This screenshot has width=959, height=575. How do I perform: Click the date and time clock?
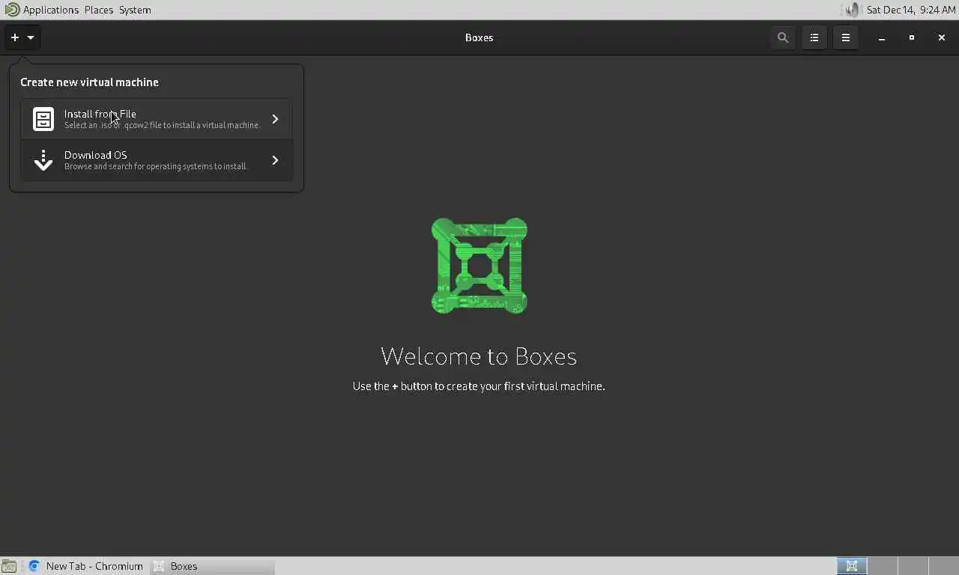(x=910, y=10)
